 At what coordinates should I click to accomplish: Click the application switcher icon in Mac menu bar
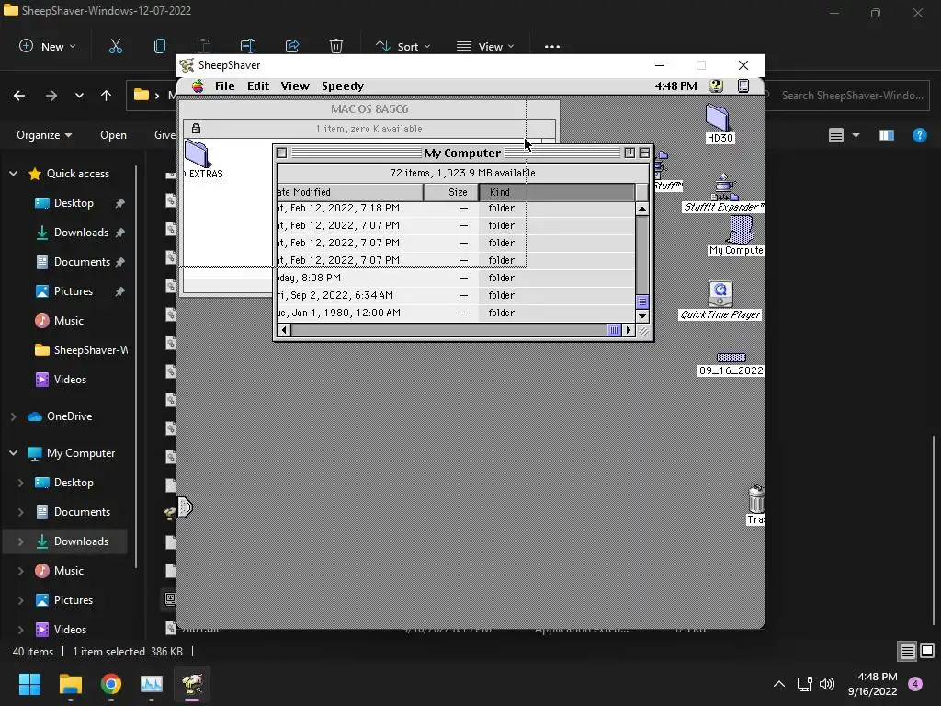tap(743, 85)
